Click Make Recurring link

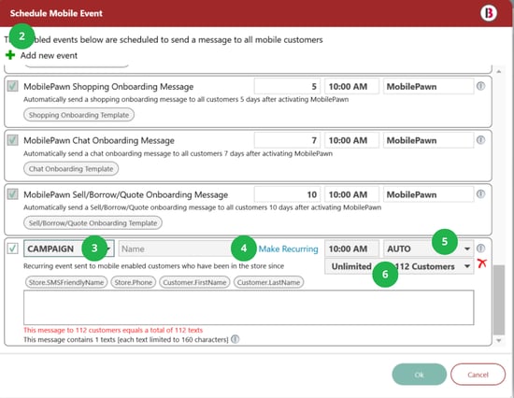(288, 249)
